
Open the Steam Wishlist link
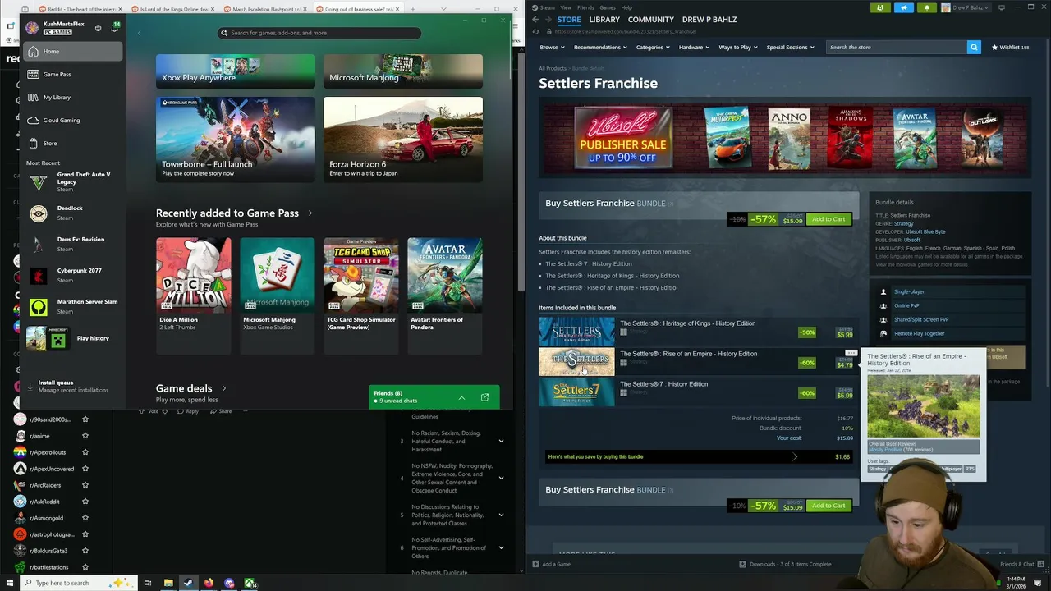[x=1011, y=48]
